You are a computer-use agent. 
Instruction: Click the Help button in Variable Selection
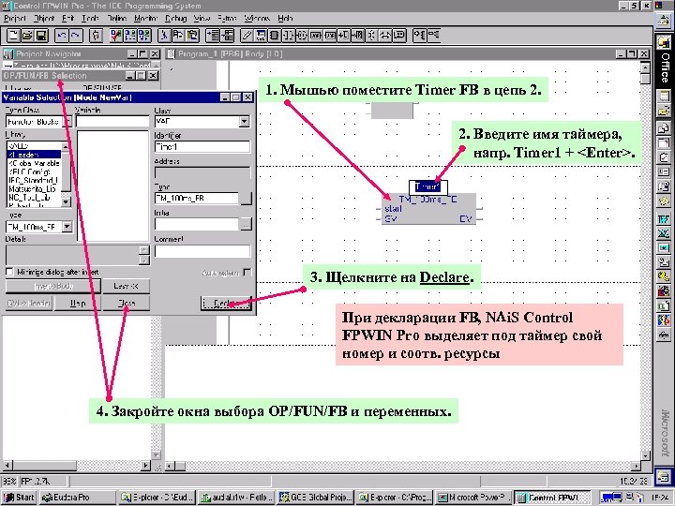[x=78, y=303]
